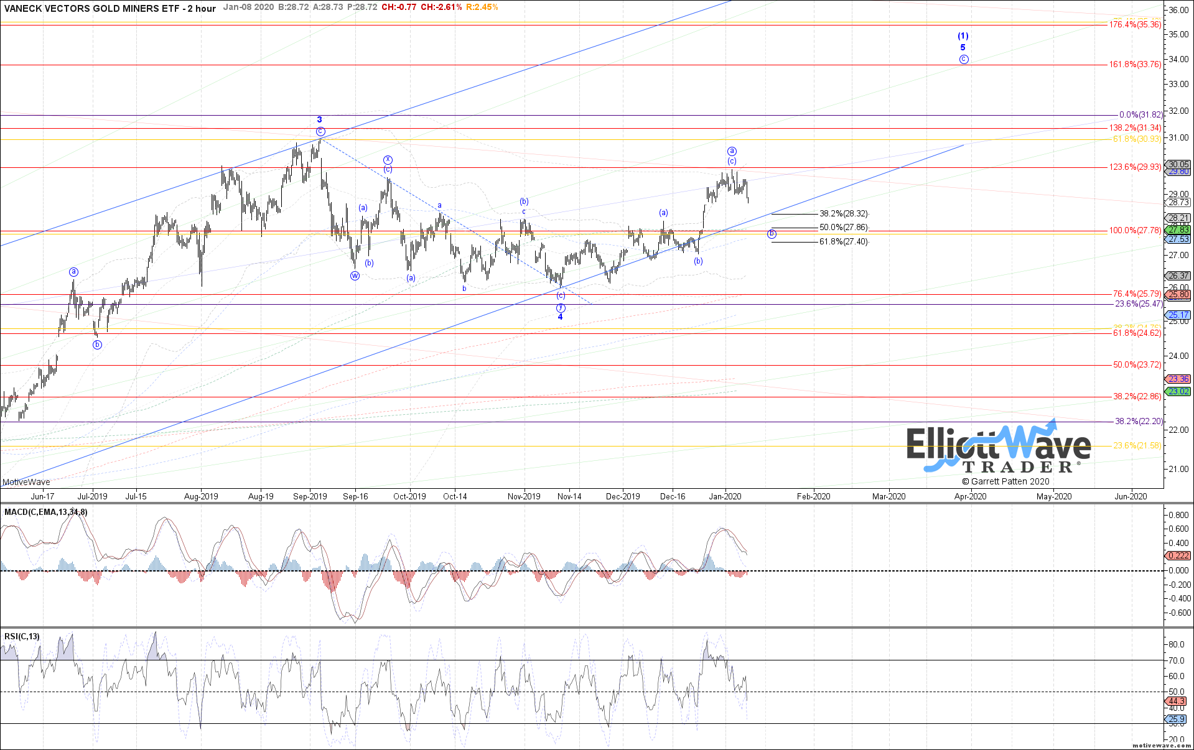
Task: Select the 'RSI(C,13)' indicator label
Action: coord(22,636)
